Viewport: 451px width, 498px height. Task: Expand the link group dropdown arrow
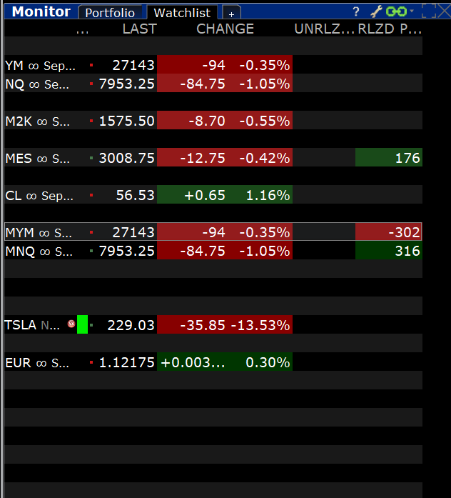point(412,11)
